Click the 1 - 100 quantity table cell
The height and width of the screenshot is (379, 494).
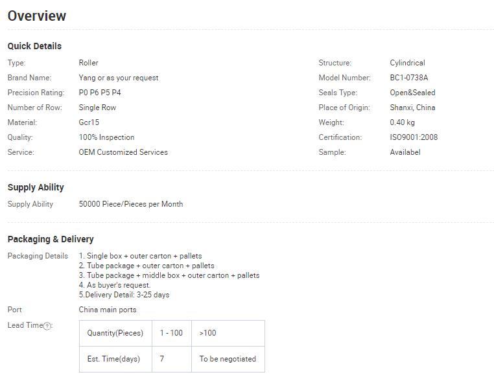[171, 333]
